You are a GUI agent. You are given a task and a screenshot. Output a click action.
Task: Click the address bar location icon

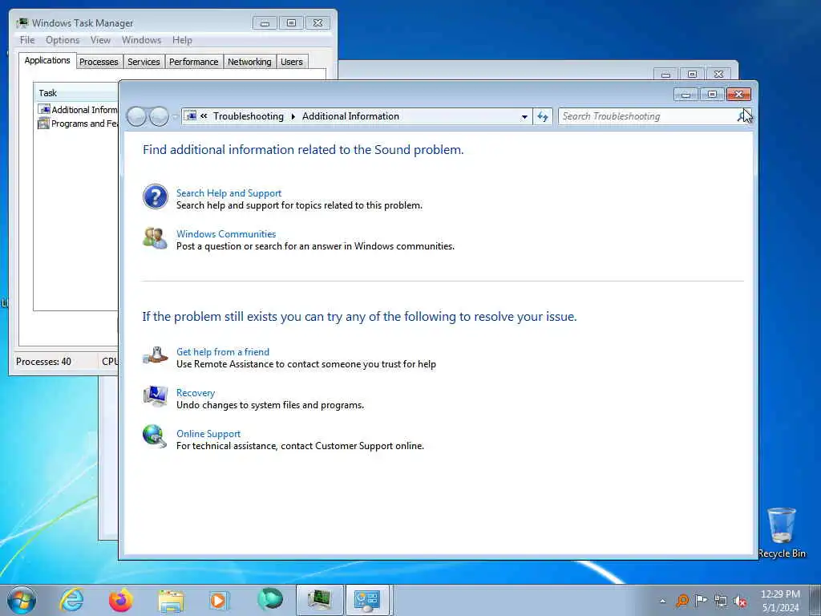point(191,115)
